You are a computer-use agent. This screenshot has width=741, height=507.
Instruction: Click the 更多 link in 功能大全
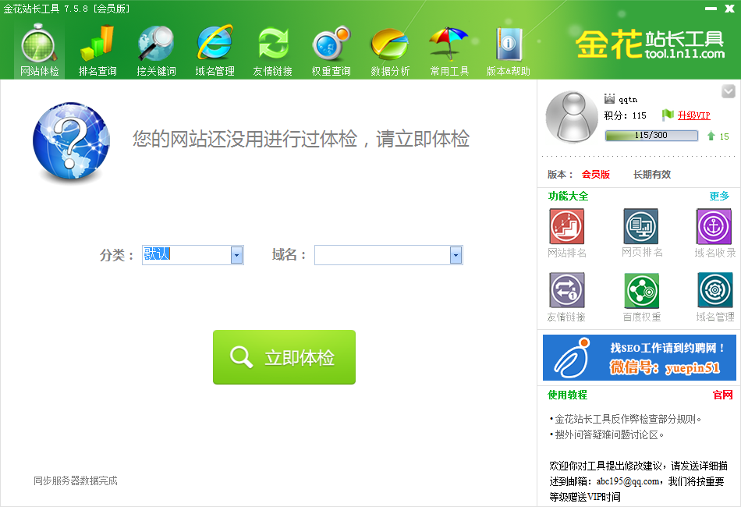pyautogui.click(x=719, y=196)
